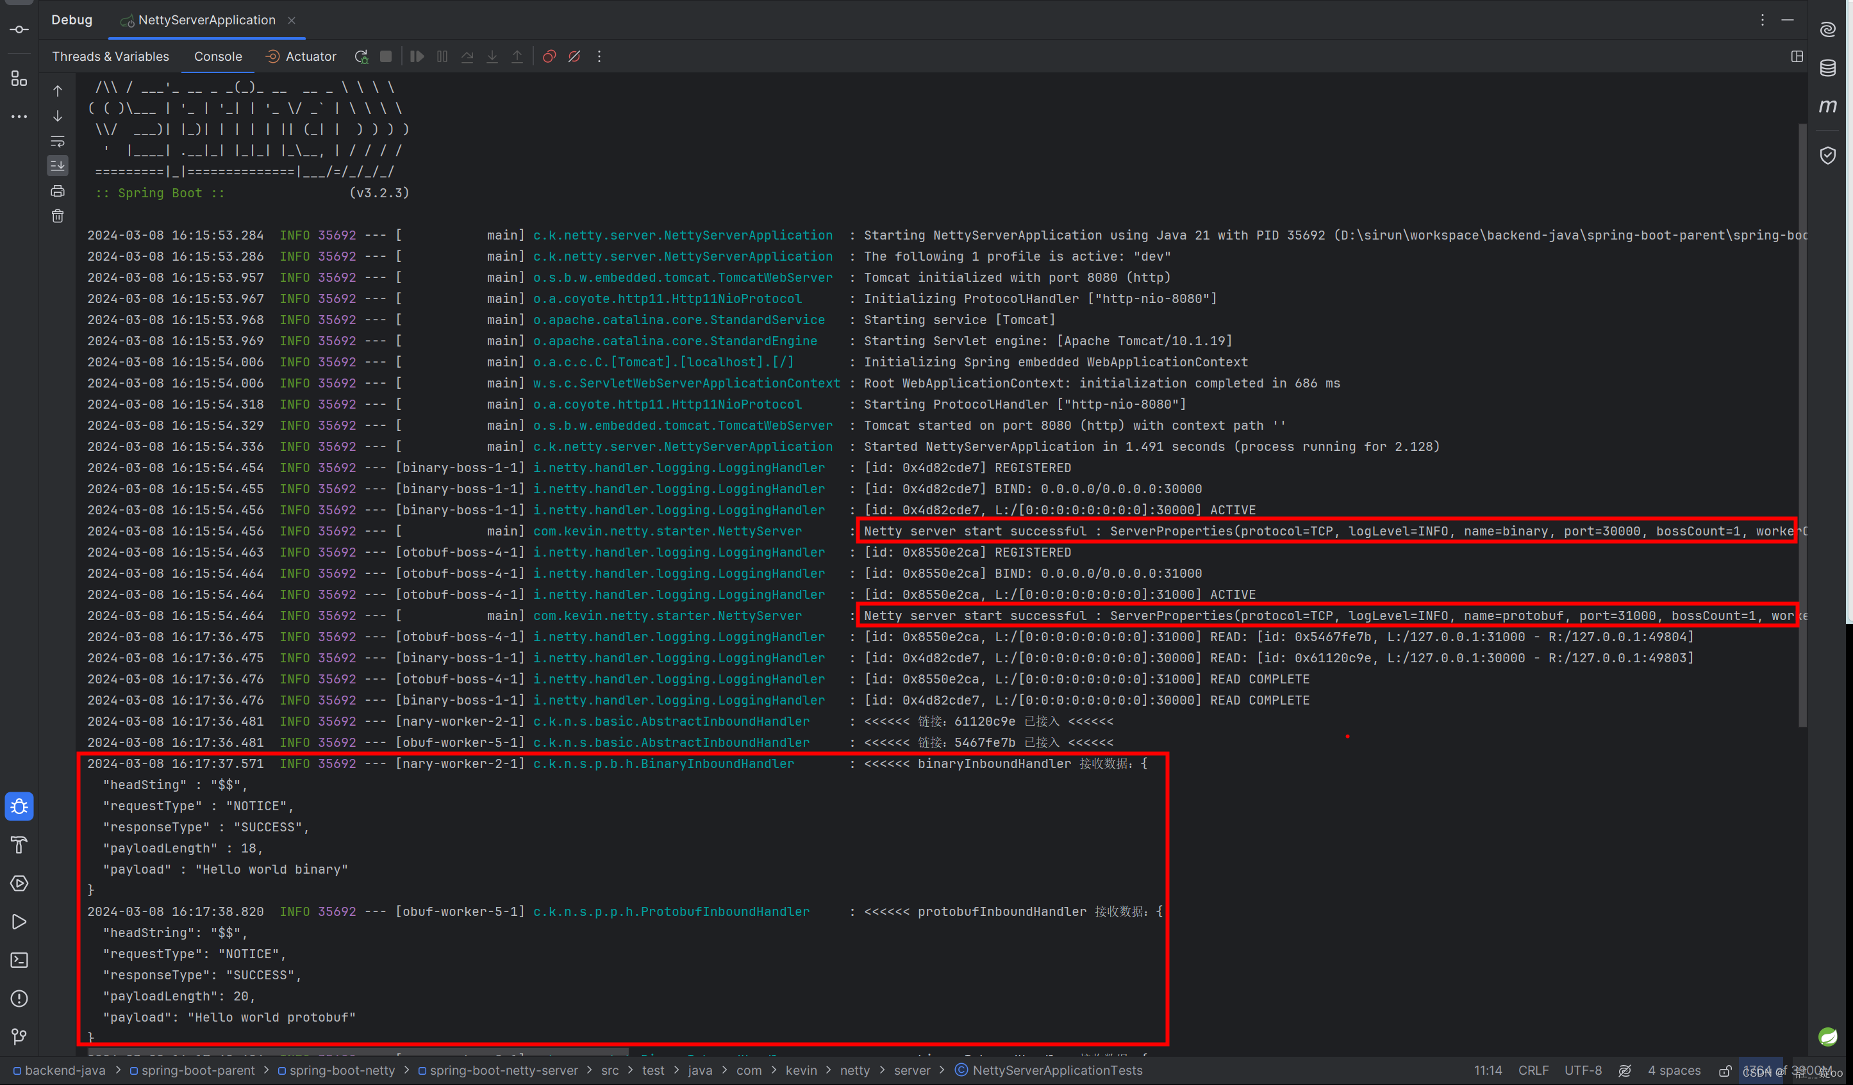Close the NettyServerApplication tab

(x=291, y=20)
